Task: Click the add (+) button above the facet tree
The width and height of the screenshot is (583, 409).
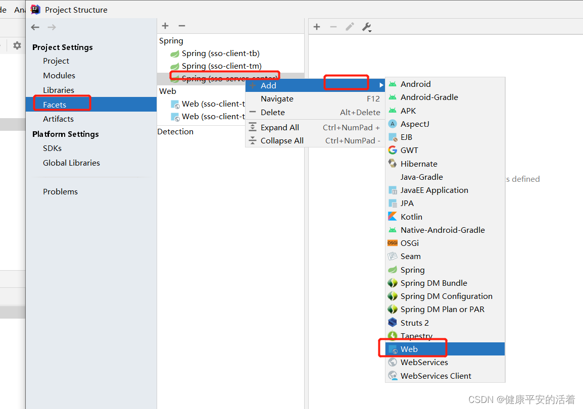Action: pos(165,26)
